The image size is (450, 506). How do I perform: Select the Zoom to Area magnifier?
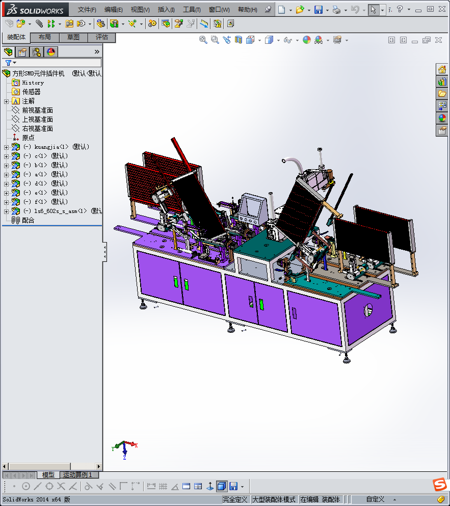(215, 40)
